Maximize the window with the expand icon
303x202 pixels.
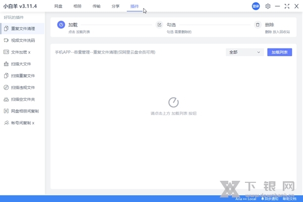click(287, 6)
